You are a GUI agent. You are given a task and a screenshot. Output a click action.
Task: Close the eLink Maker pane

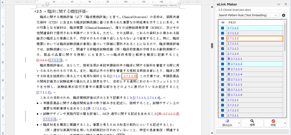(x=286, y=4)
